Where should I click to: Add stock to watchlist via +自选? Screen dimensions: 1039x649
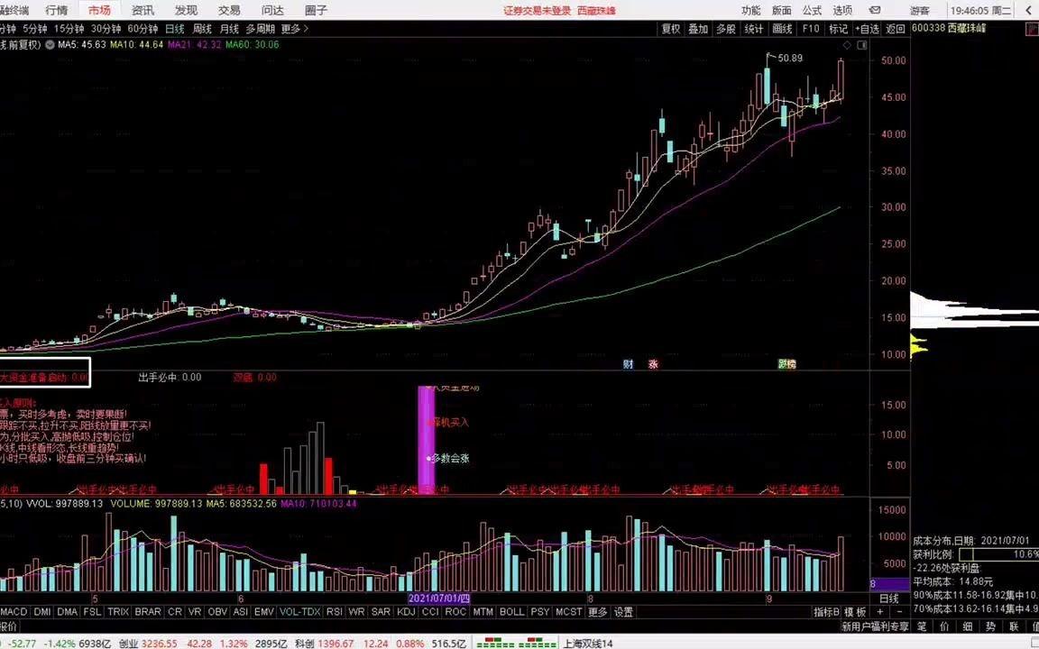point(868,28)
